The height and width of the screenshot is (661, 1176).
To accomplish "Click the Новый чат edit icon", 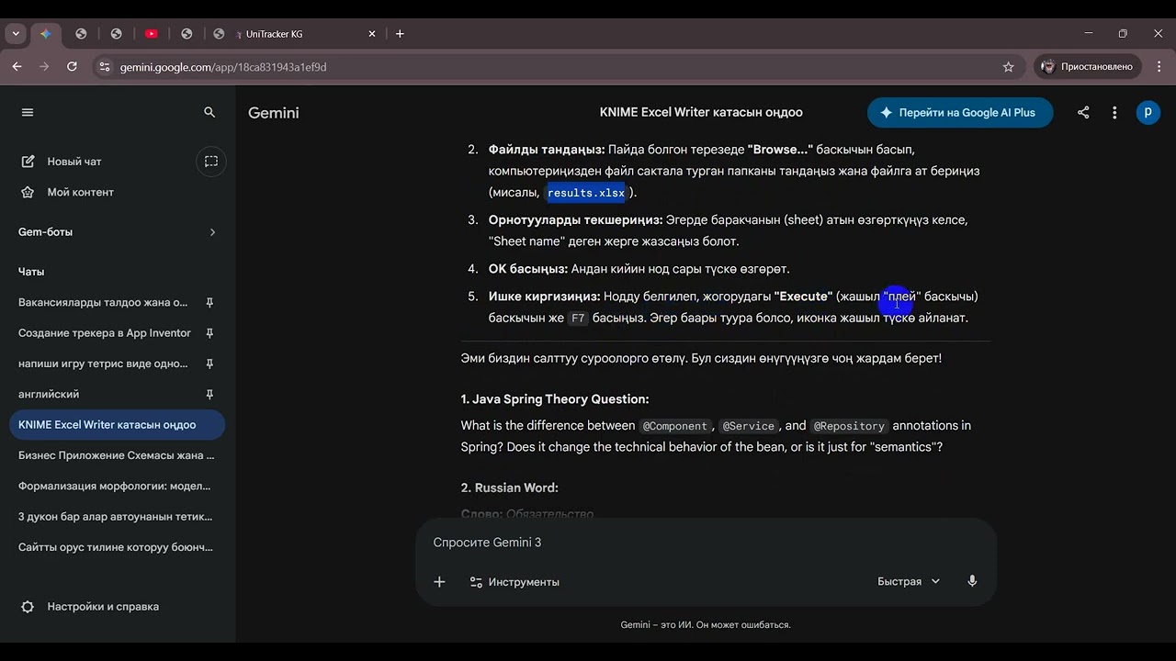I will (x=28, y=162).
